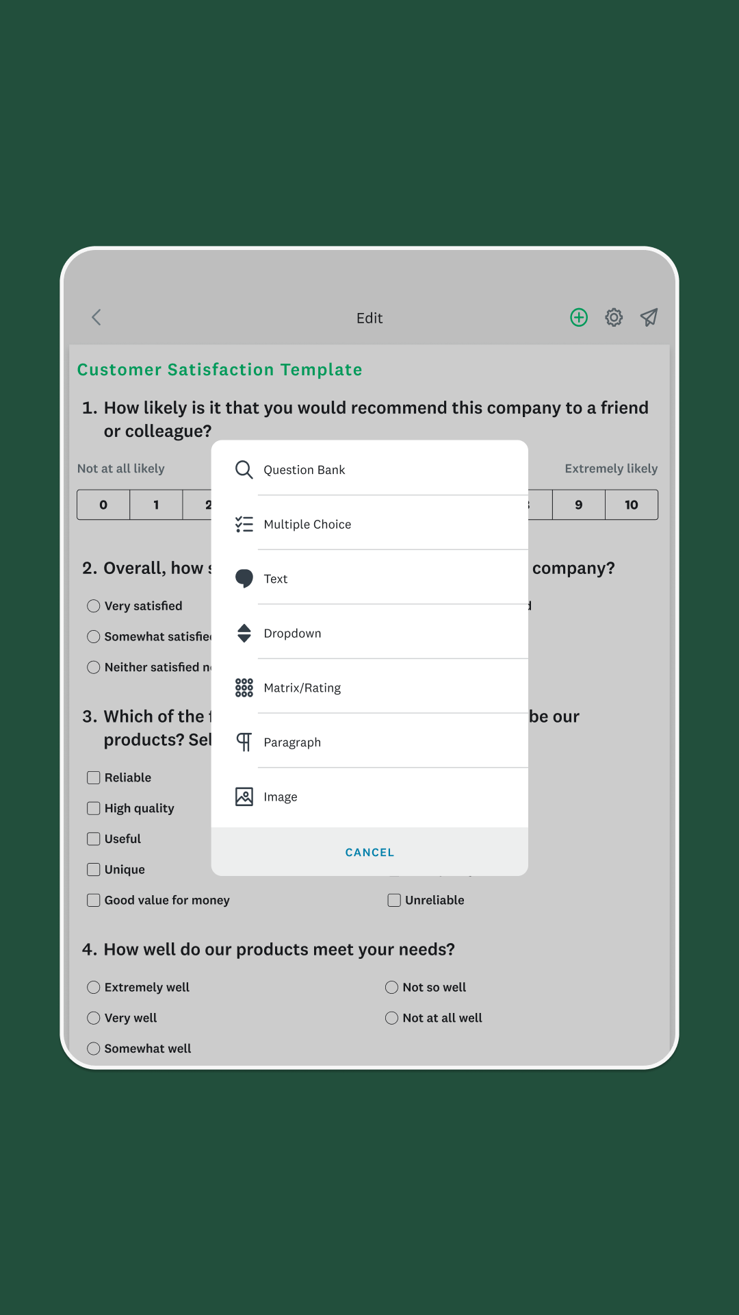Click the Multiple Choice checklist icon
This screenshot has width=739, height=1315.
tap(244, 524)
